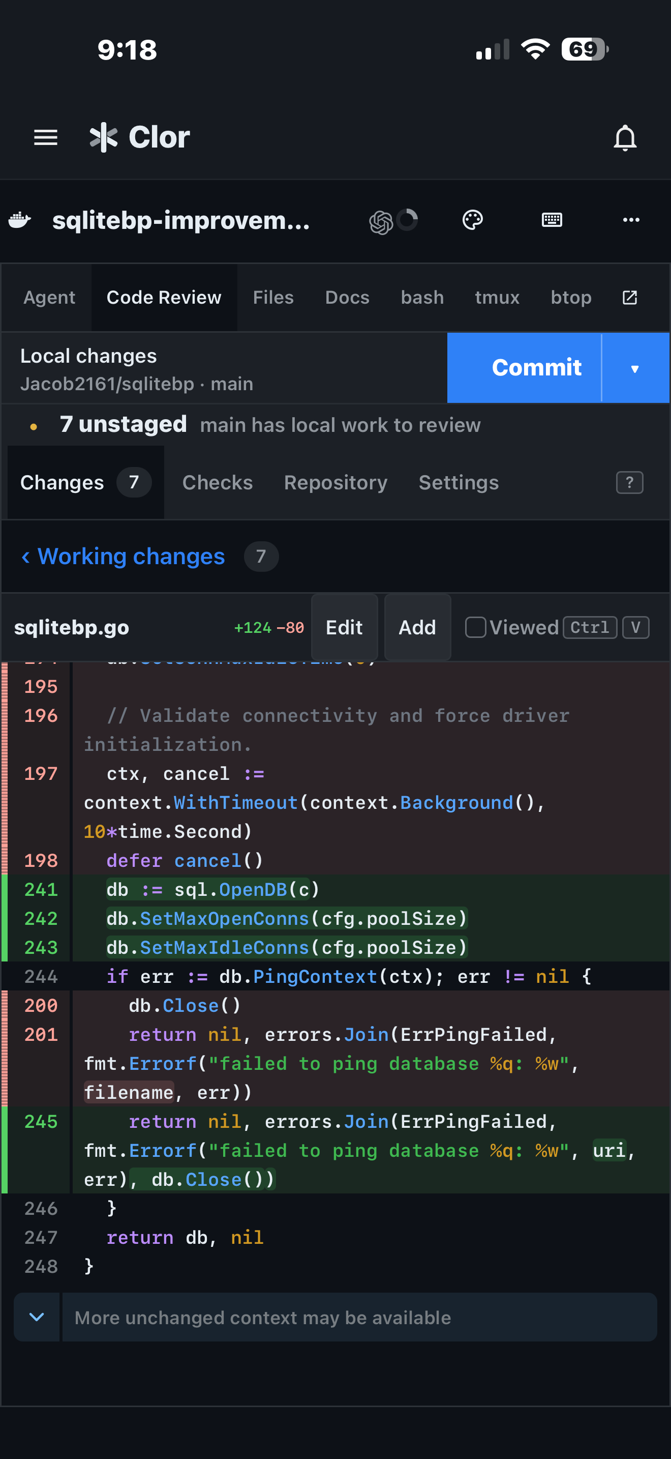The width and height of the screenshot is (671, 1459).
Task: Click line number 197 in the diff
Action: pyautogui.click(x=41, y=774)
